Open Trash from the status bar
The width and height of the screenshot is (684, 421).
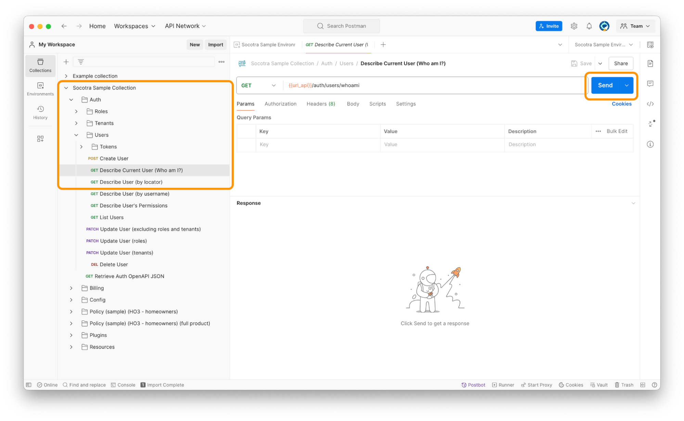pos(624,385)
